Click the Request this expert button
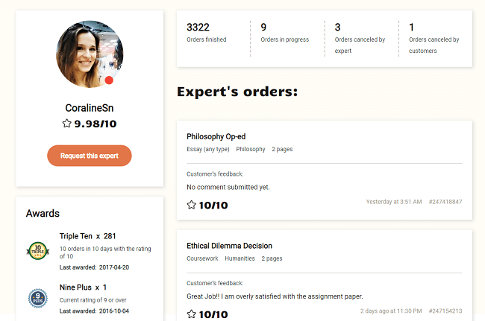The width and height of the screenshot is (485, 321). coord(89,156)
